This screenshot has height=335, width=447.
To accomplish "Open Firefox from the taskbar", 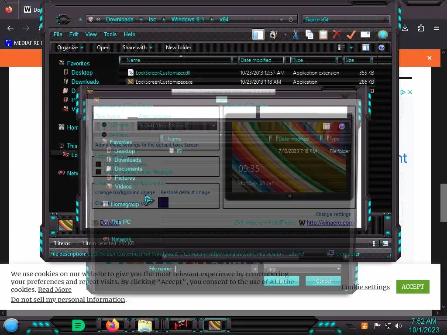I will coord(113,325).
